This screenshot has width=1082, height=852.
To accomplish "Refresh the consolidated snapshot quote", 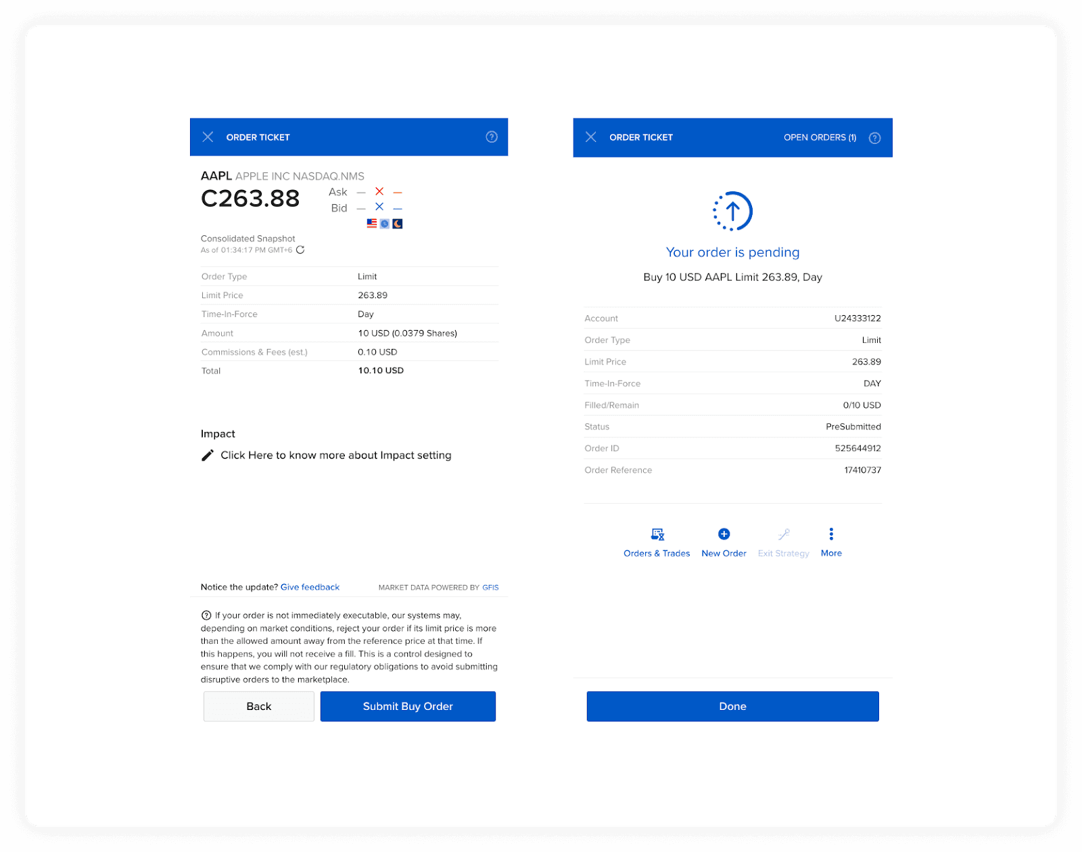I will point(300,250).
